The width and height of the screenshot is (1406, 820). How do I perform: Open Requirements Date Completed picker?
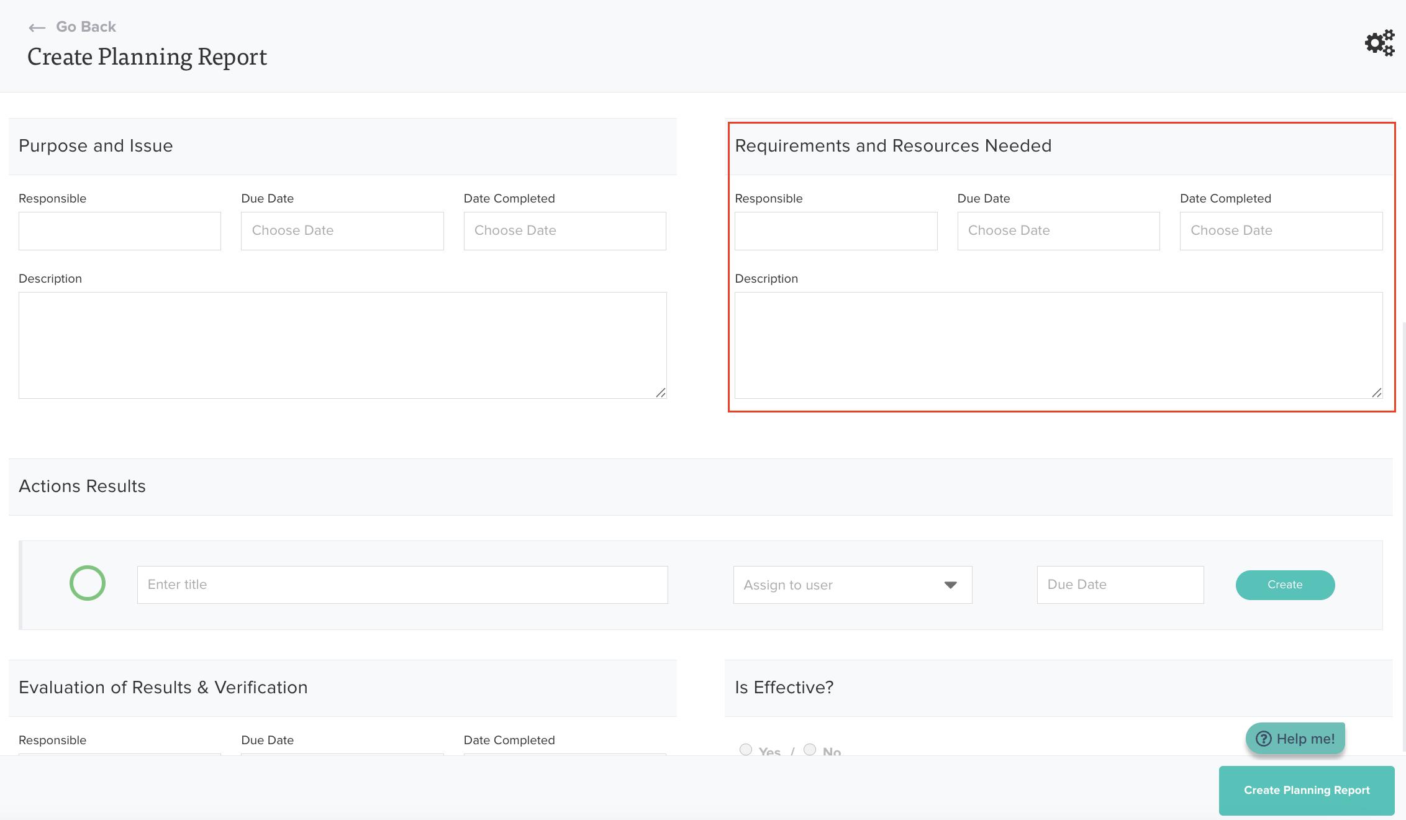tap(1281, 231)
